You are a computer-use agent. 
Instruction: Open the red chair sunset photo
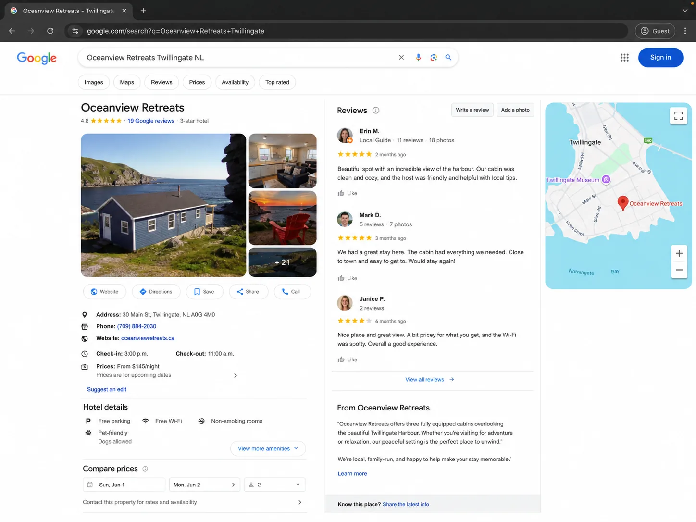(x=282, y=218)
